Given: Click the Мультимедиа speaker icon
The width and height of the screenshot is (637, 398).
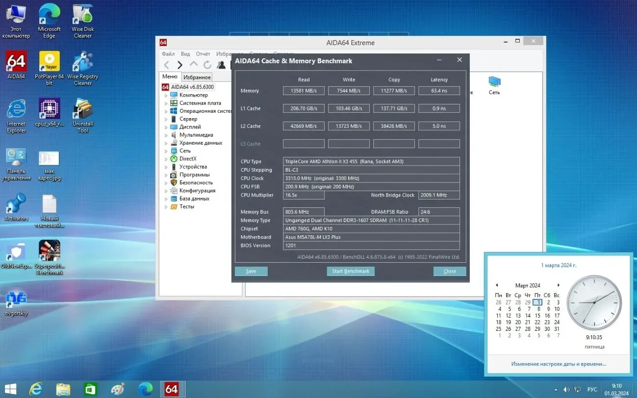Looking at the screenshot, I should point(173,135).
